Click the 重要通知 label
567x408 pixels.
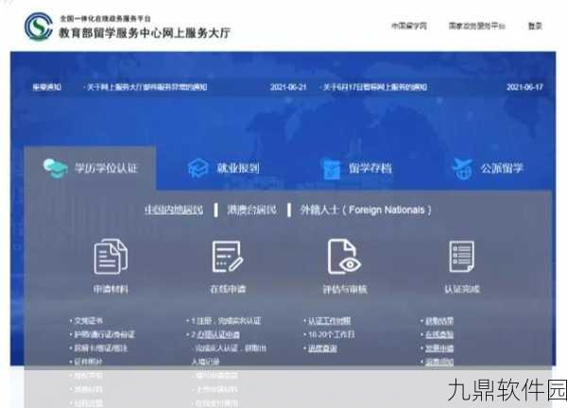pos(46,87)
